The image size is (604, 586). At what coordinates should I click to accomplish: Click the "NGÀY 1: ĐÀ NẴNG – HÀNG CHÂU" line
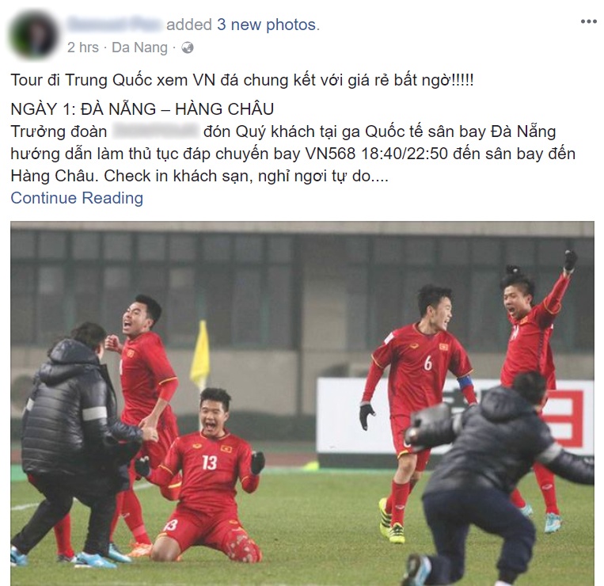142,109
